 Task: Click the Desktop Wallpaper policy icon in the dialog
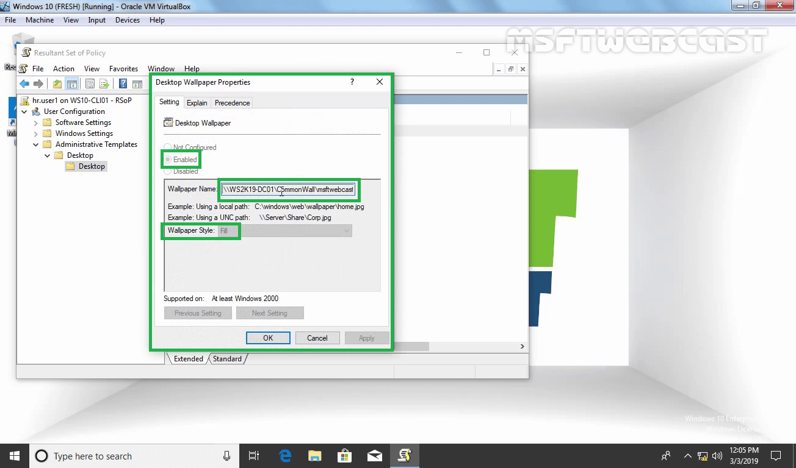pos(168,122)
